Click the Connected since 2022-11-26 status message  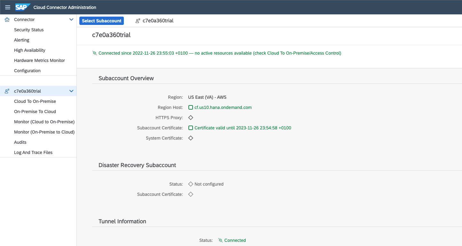coord(220,53)
